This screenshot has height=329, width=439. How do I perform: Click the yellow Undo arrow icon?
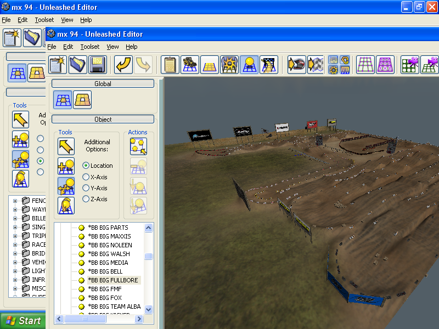[123, 65]
